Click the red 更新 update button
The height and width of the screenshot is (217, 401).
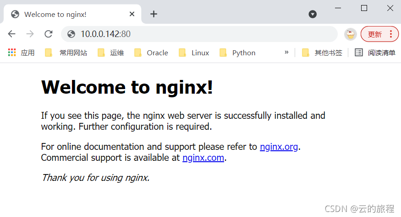[375, 34]
